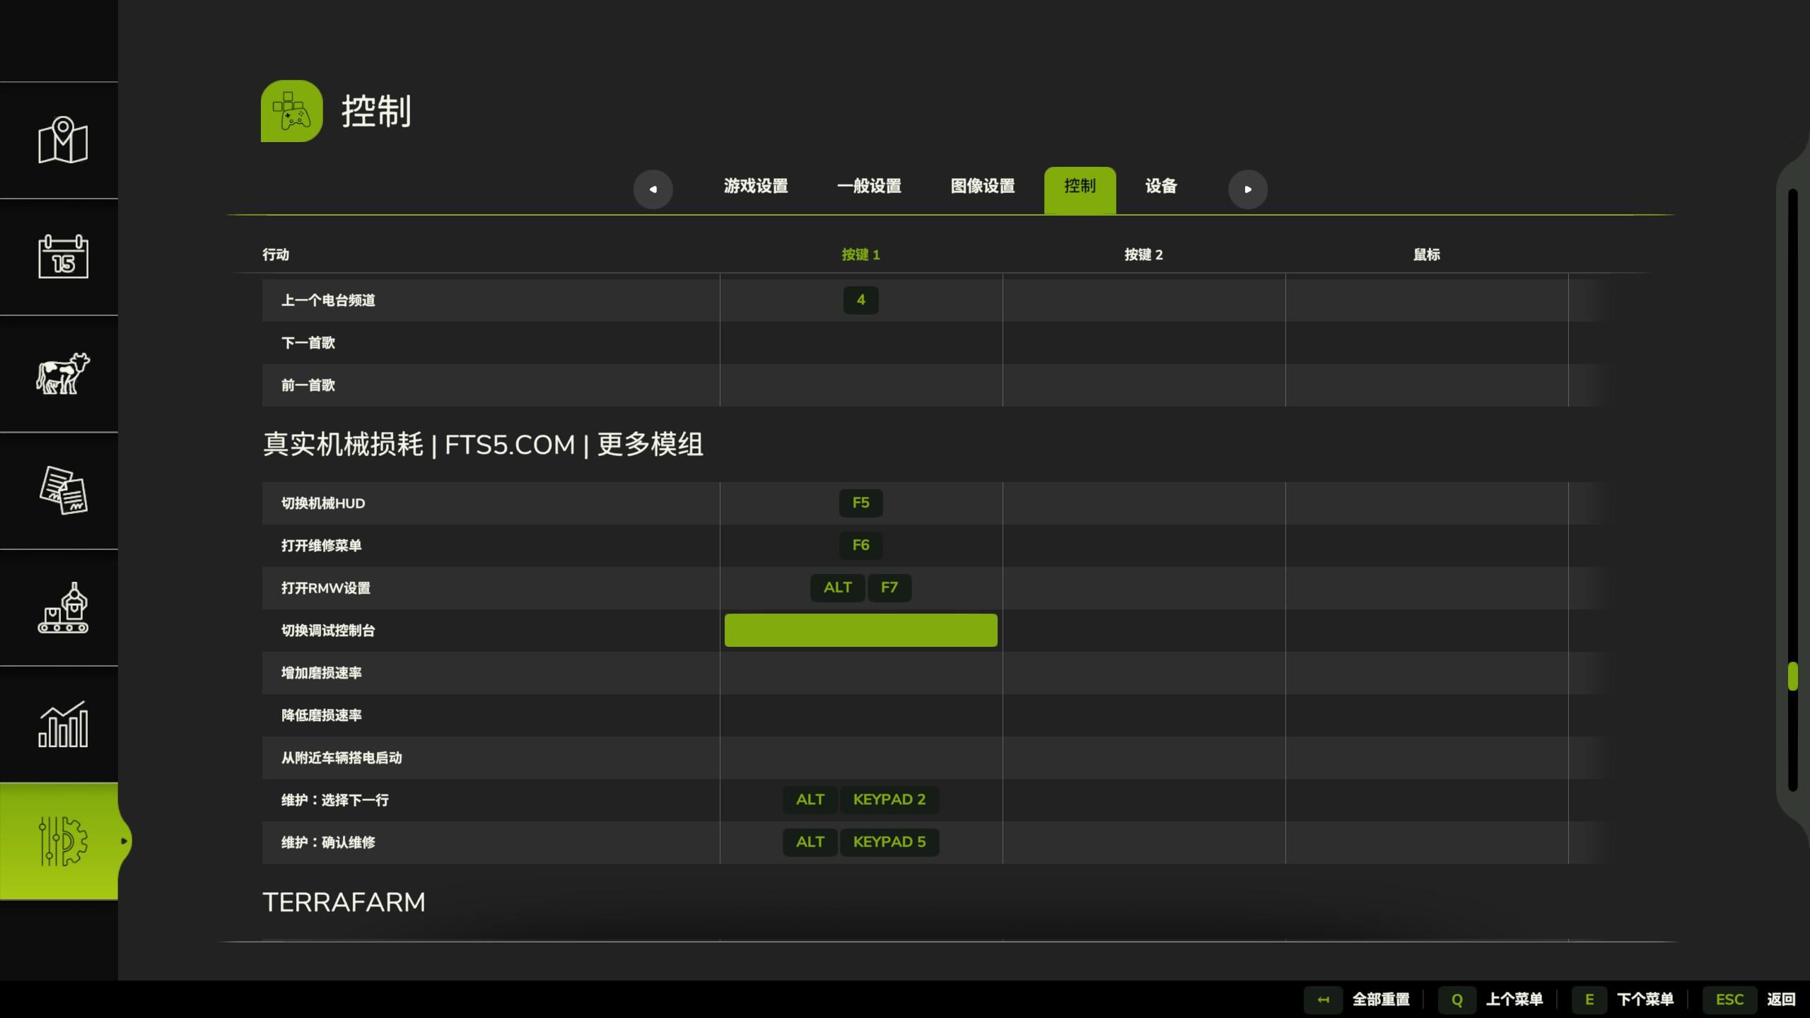The image size is (1810, 1018).
Task: Open the calendar page icon
Action: pyautogui.click(x=62, y=256)
